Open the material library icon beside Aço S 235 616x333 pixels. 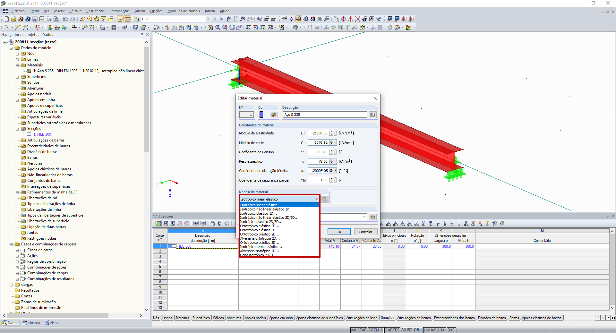372,115
